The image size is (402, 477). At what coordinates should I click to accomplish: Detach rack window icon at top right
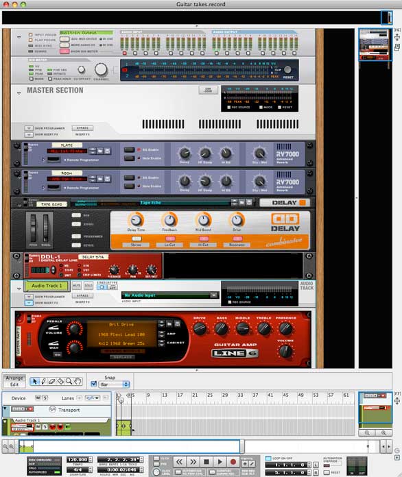coord(397,47)
